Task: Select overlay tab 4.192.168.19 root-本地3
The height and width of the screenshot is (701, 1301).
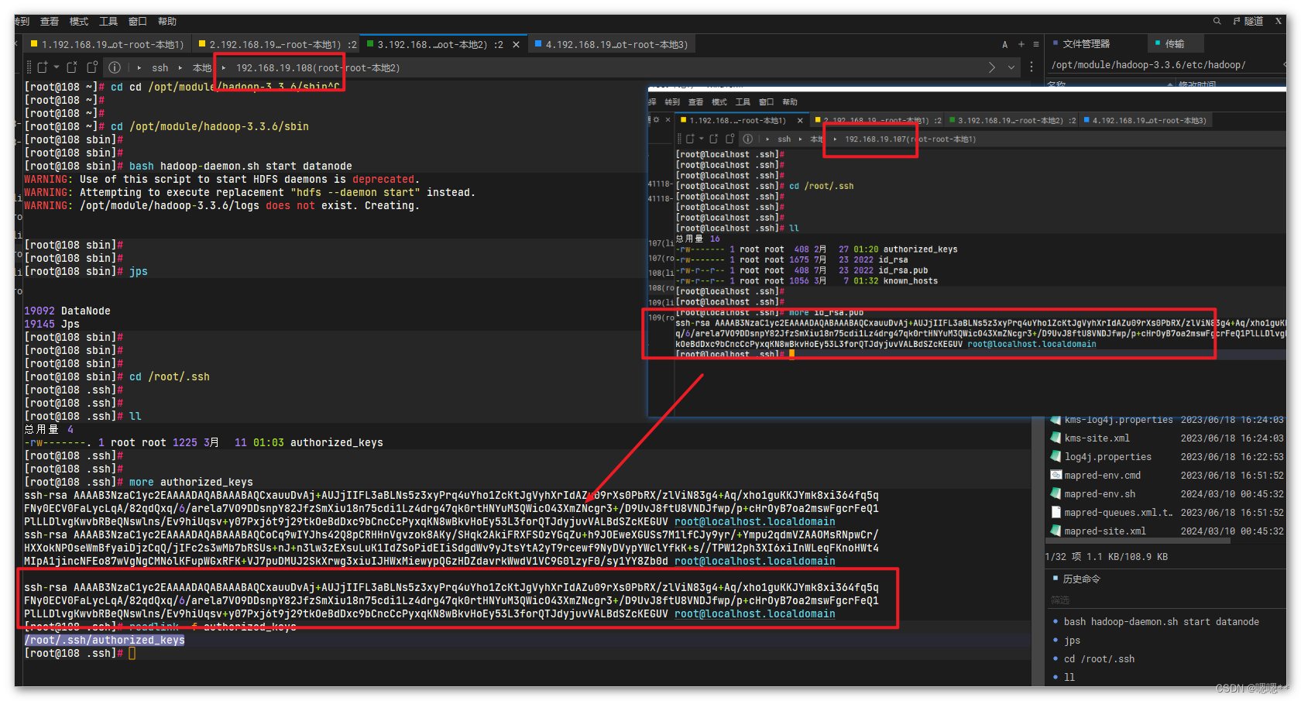Action: 1147,121
